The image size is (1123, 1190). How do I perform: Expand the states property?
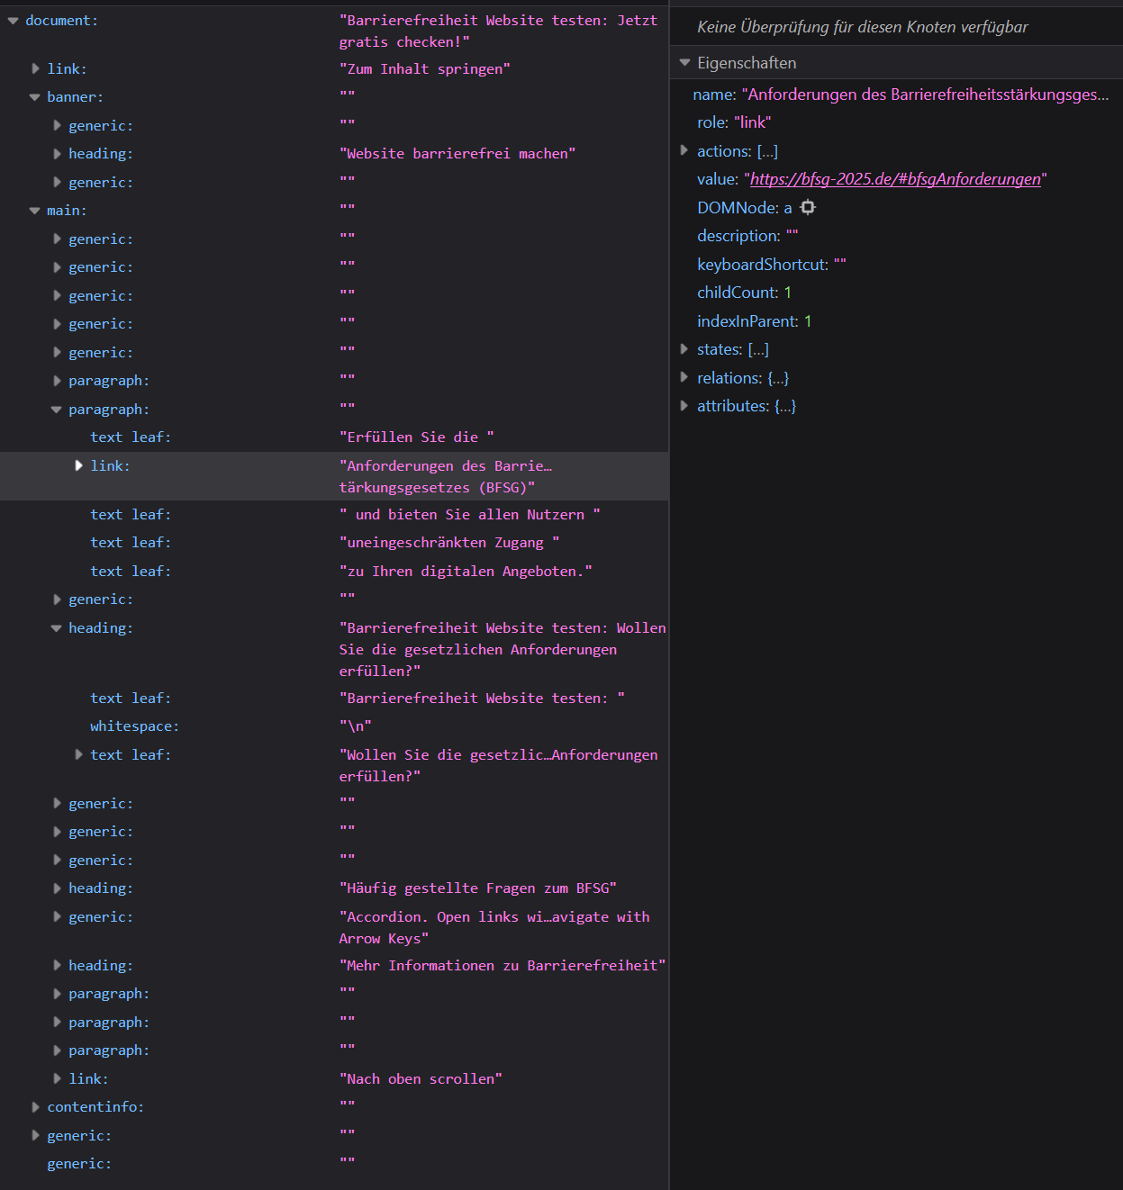pos(684,348)
